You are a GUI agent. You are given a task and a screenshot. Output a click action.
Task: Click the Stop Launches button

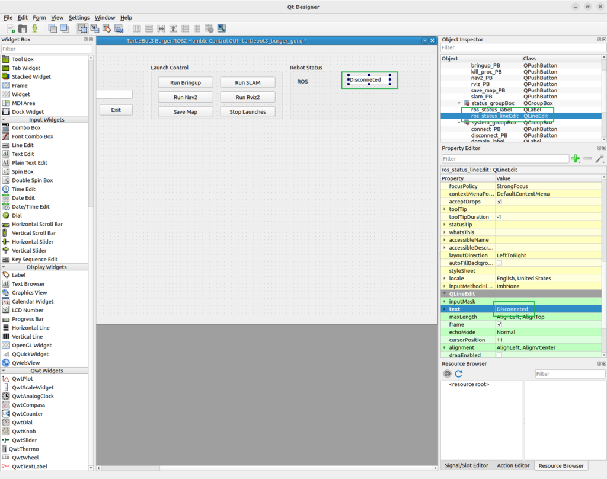coord(248,112)
